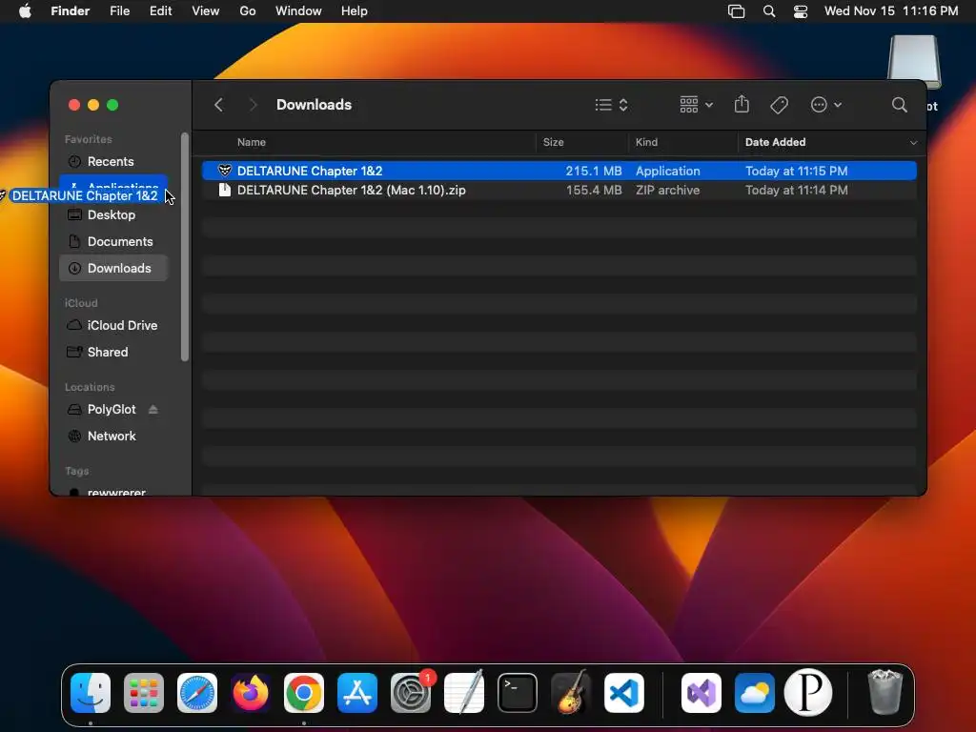Image resolution: width=976 pixels, height=732 pixels.
Task: Open Stage Manager icon in menu bar
Action: [x=737, y=11]
